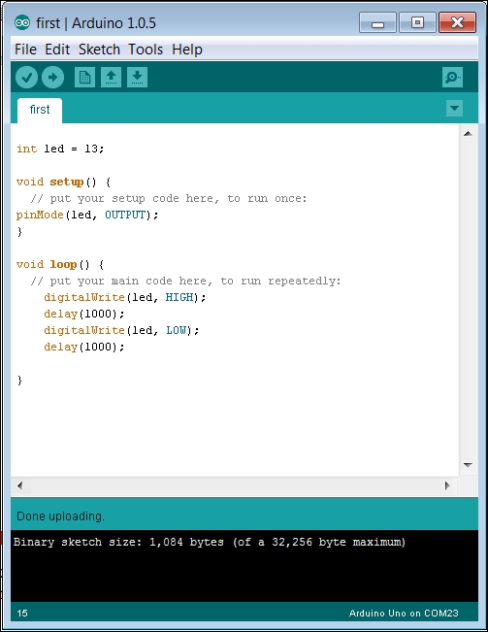Click the horizontal scrollbar right arrow
The image size is (488, 632).
[447, 485]
